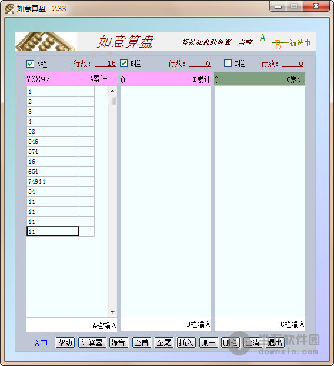Click scrollbar up arrow in A column
This screenshot has height=366, width=334.
coord(112,91)
